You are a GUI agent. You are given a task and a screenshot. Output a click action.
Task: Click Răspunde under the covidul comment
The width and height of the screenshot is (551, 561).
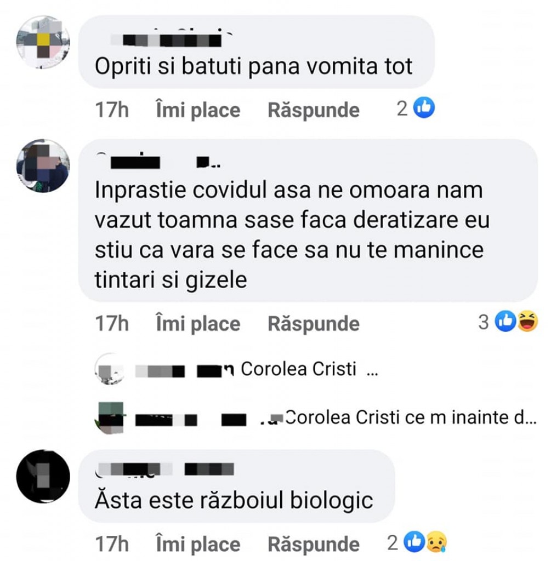(314, 323)
